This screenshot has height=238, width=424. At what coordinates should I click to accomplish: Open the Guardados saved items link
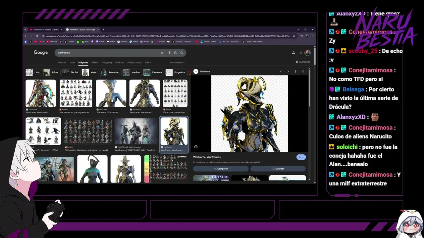(303, 62)
